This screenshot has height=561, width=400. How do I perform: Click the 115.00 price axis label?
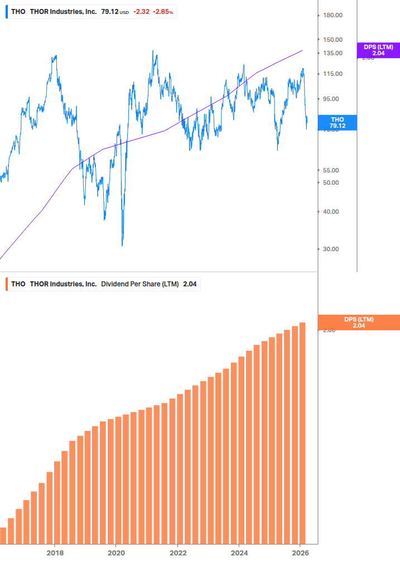pos(333,74)
